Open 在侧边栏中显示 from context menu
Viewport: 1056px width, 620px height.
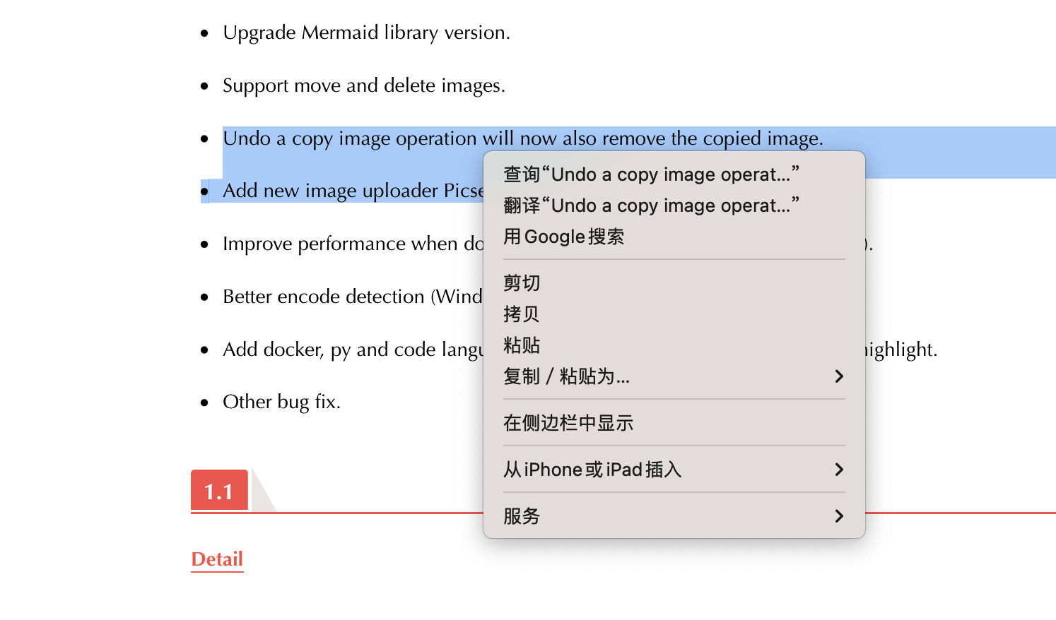click(x=568, y=422)
